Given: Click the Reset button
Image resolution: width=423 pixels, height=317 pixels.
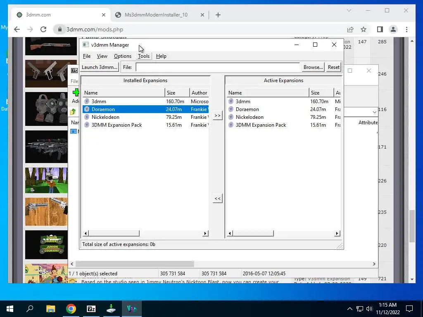Looking at the screenshot, I should [333, 67].
